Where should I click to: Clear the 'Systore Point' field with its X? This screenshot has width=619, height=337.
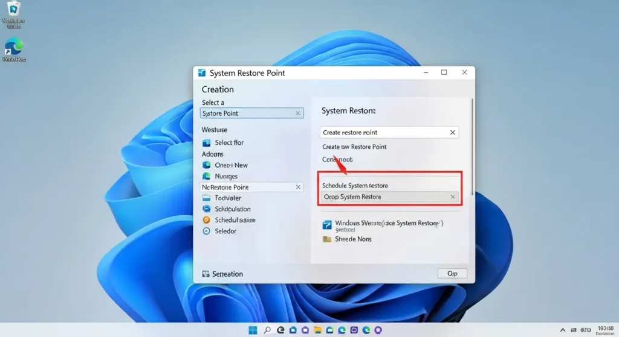pos(298,113)
